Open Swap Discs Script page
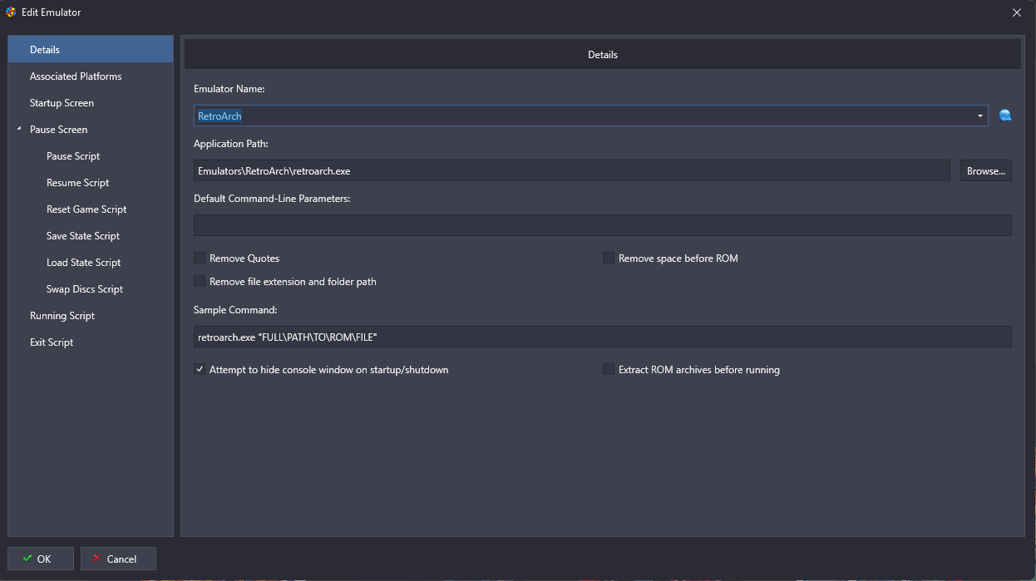The image size is (1036, 581). [x=85, y=288]
